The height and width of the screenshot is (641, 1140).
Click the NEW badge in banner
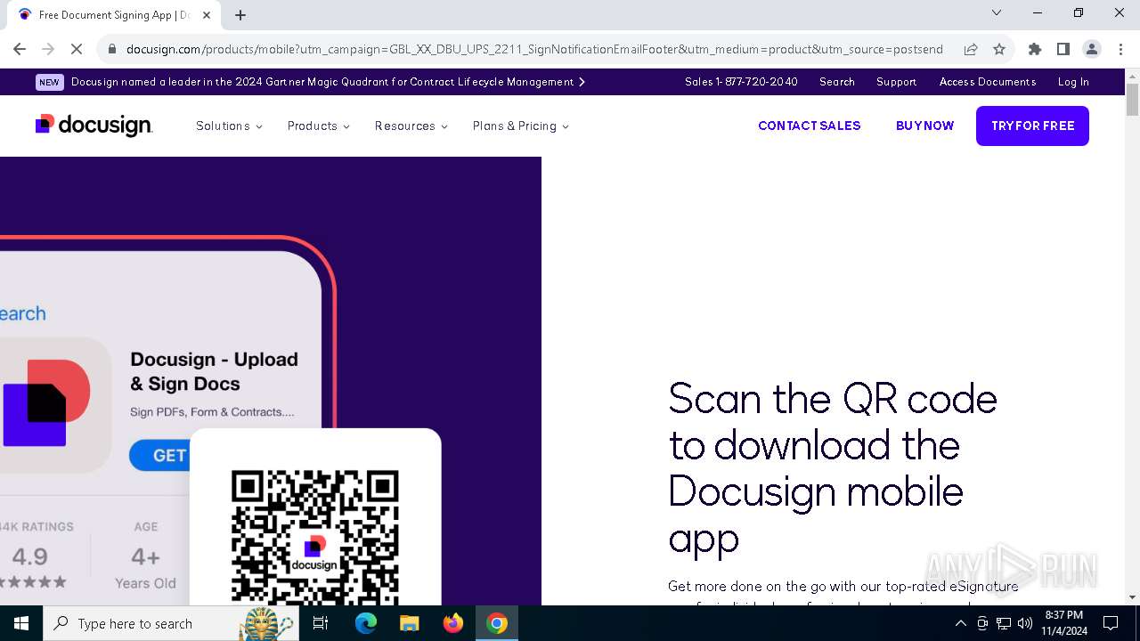coord(49,82)
